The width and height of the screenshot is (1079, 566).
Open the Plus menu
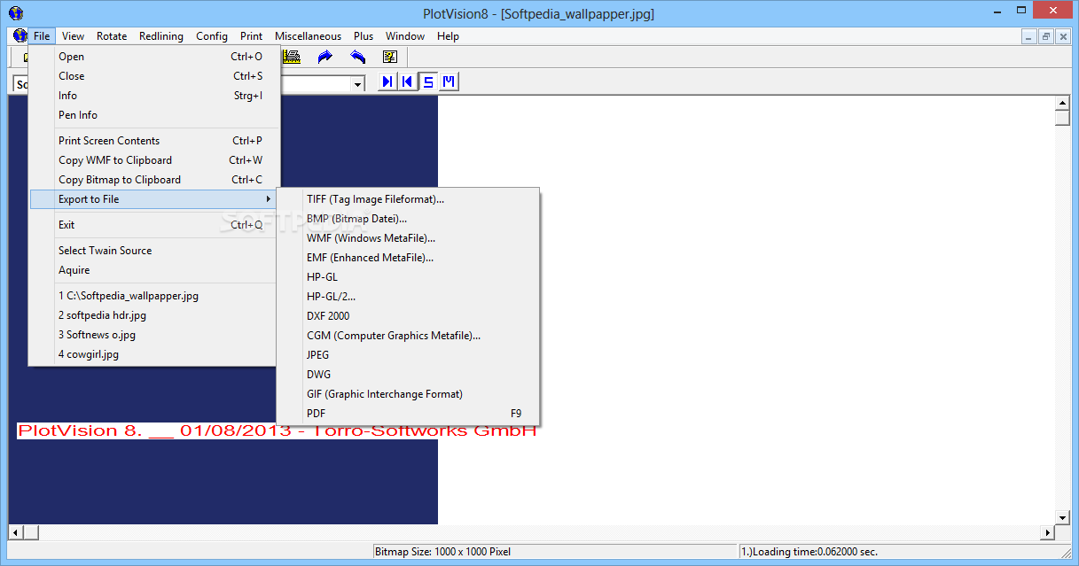[364, 36]
